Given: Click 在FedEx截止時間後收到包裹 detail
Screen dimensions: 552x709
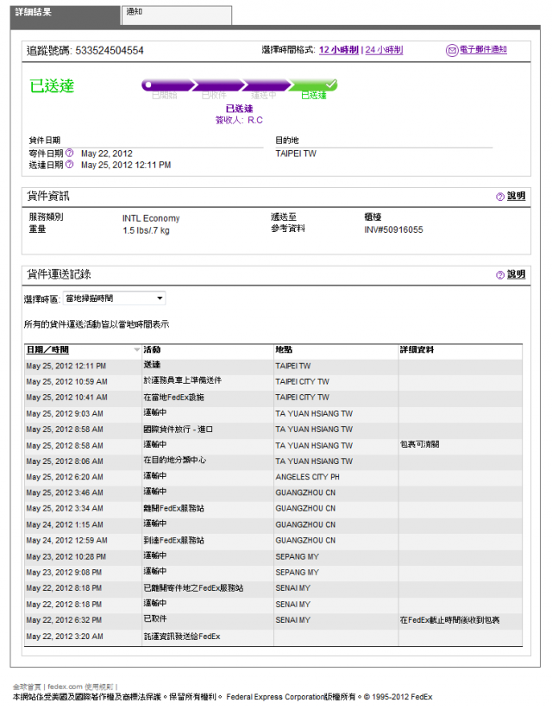Looking at the screenshot, I should click(x=450, y=620).
